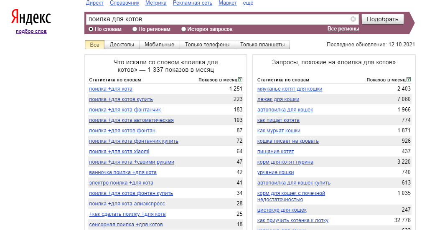Open similar query 'лежак для кошки'
427x230 pixels.
tap(278, 99)
